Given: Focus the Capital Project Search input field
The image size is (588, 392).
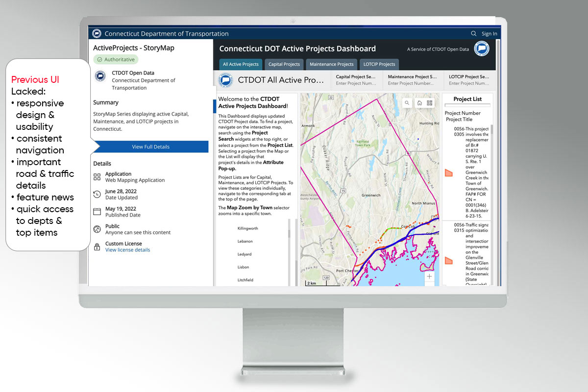Looking at the screenshot, I should 356,83.
